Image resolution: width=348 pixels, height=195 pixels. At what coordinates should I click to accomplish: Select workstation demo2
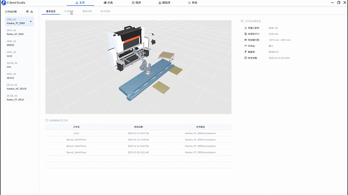[x=19, y=76]
